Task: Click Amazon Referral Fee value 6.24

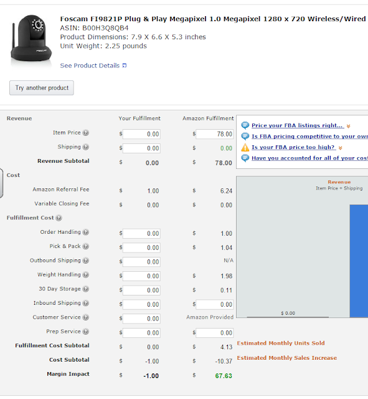Action: point(226,191)
